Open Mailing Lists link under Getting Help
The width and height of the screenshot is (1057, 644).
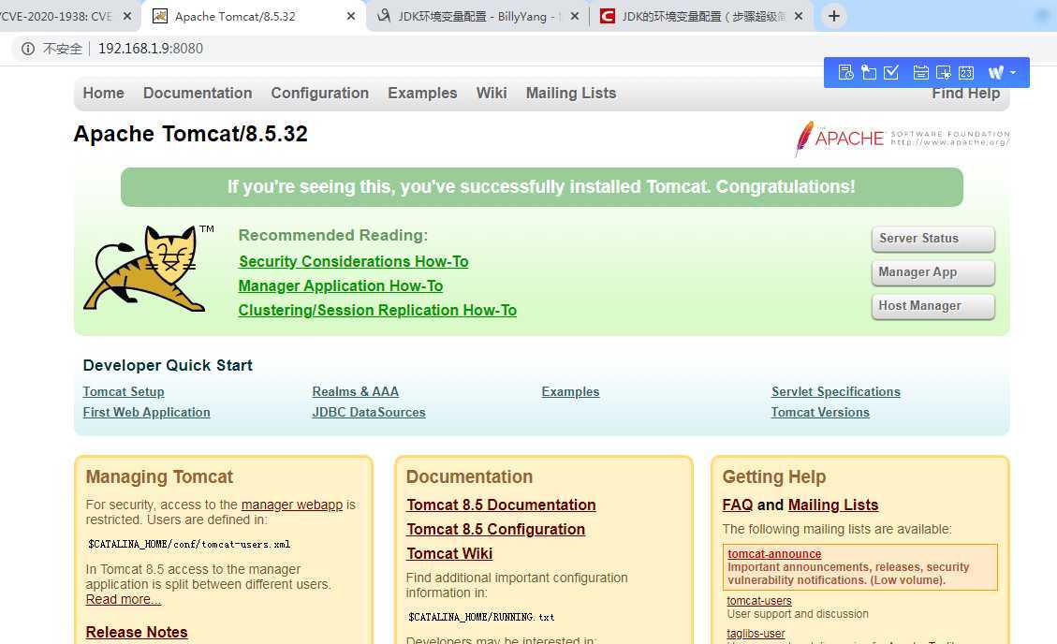[833, 505]
